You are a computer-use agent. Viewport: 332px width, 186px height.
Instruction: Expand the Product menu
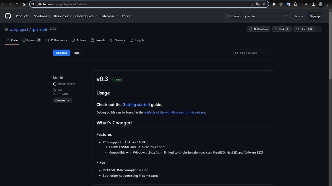(23, 16)
